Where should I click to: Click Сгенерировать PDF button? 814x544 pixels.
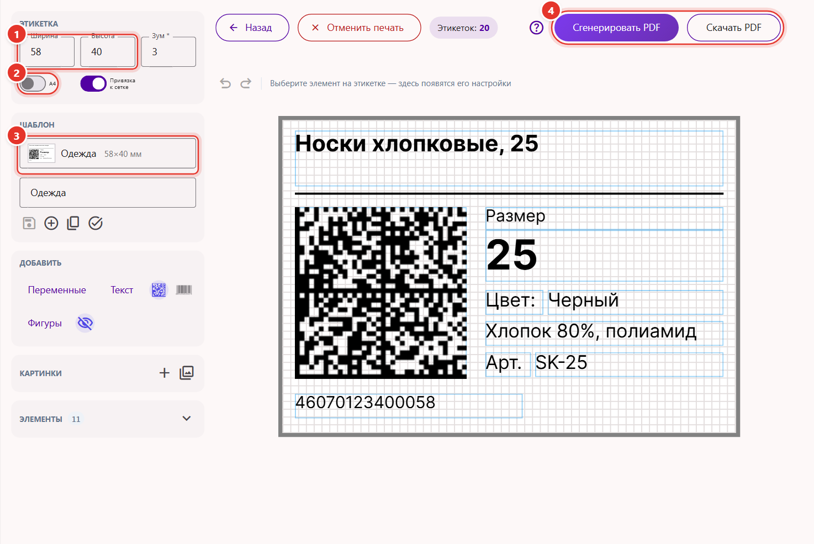click(x=616, y=28)
